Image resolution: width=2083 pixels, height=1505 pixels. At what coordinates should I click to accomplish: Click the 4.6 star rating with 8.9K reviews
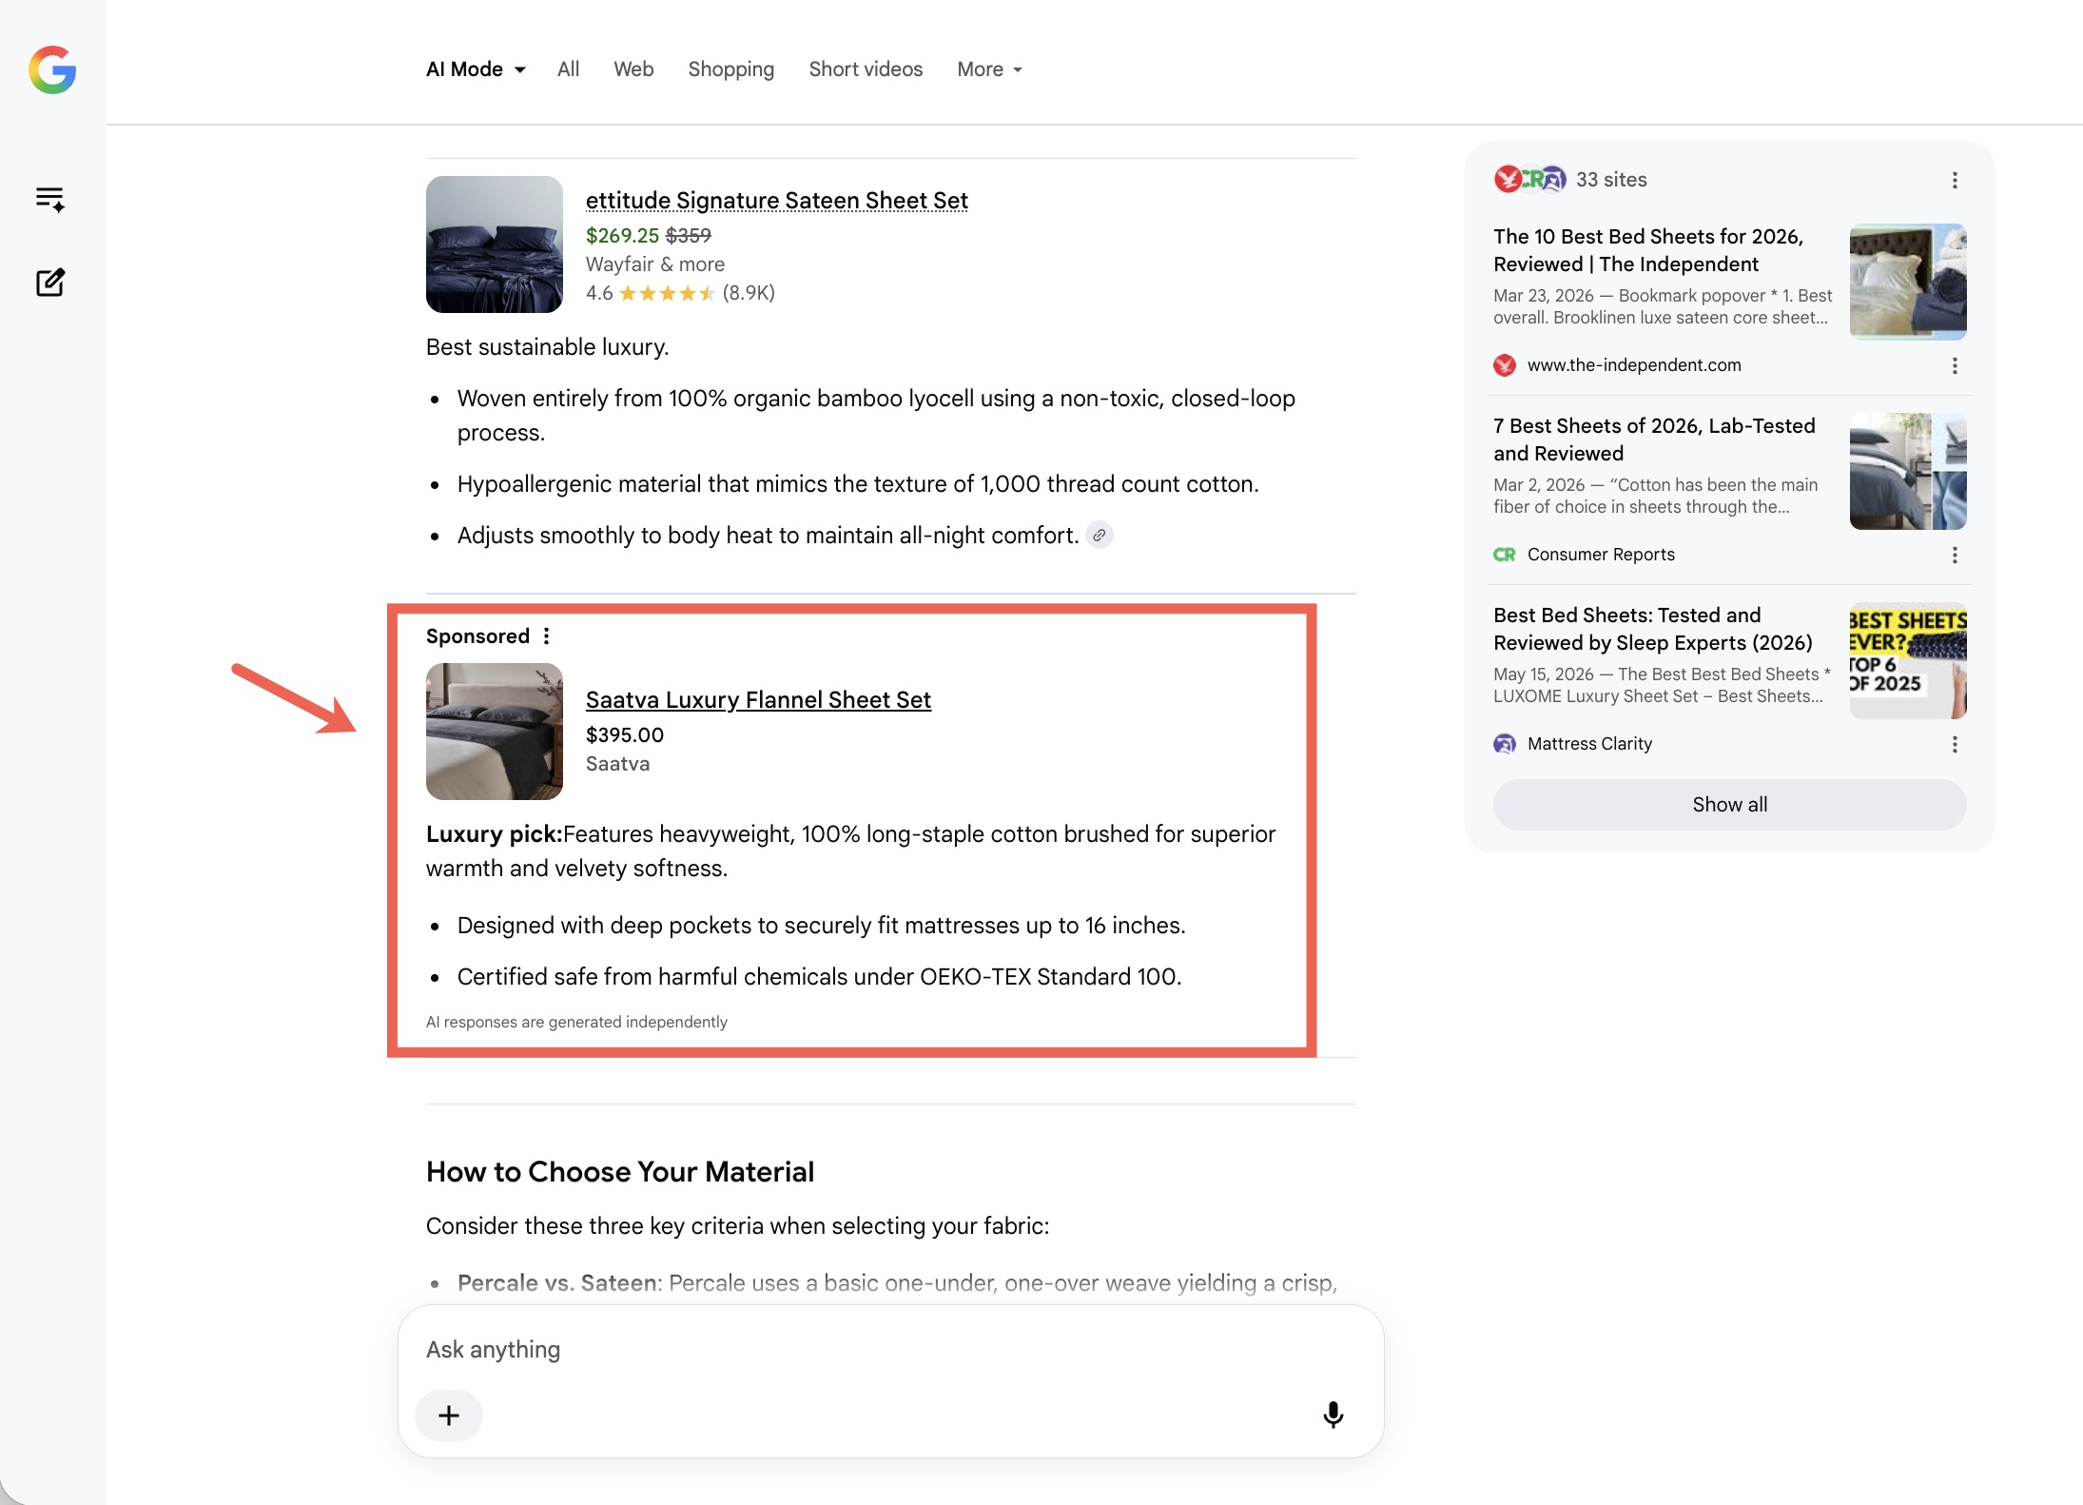pyautogui.click(x=680, y=293)
